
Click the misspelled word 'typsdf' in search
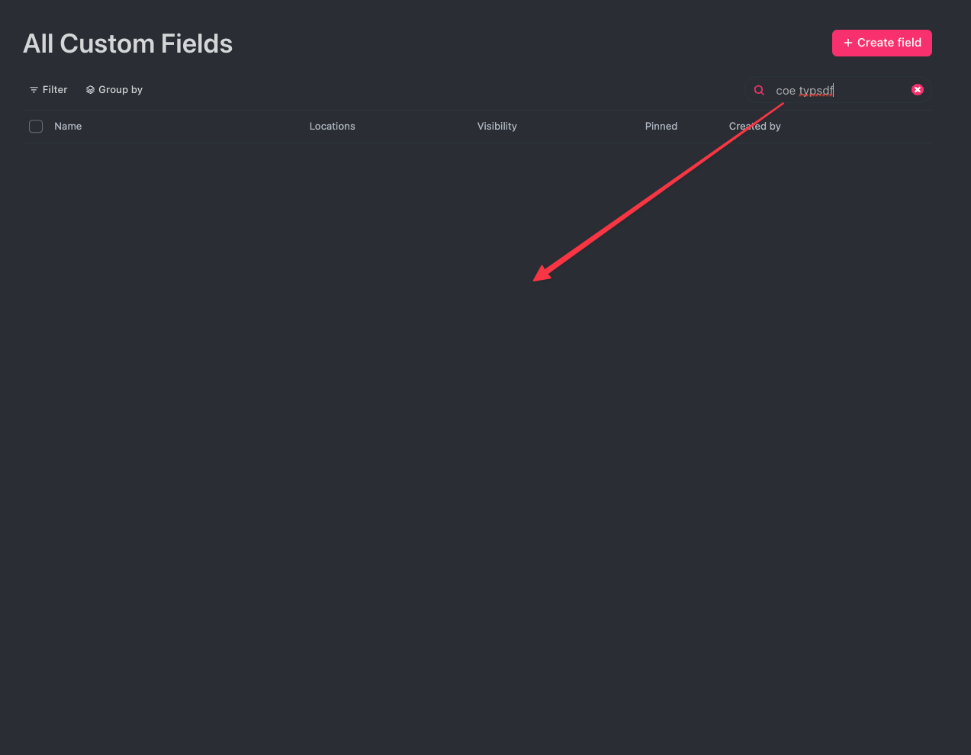[x=816, y=91]
